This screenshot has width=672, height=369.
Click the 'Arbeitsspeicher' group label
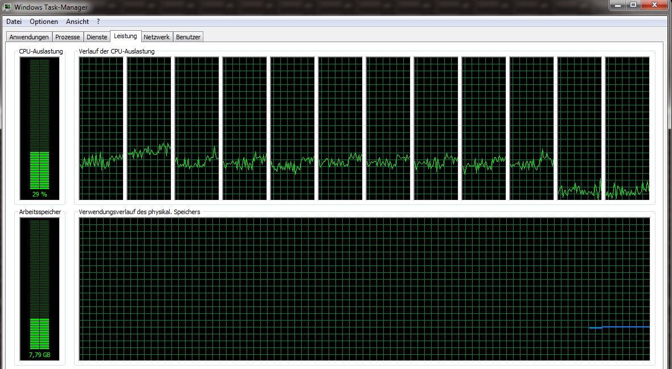[x=40, y=212]
